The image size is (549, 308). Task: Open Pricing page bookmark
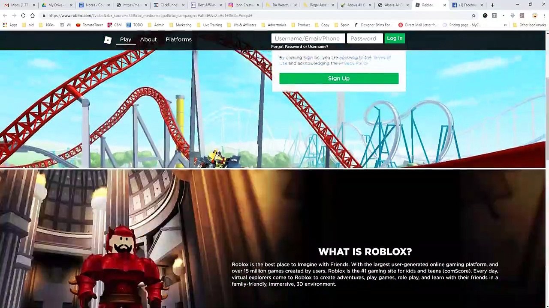462,25
